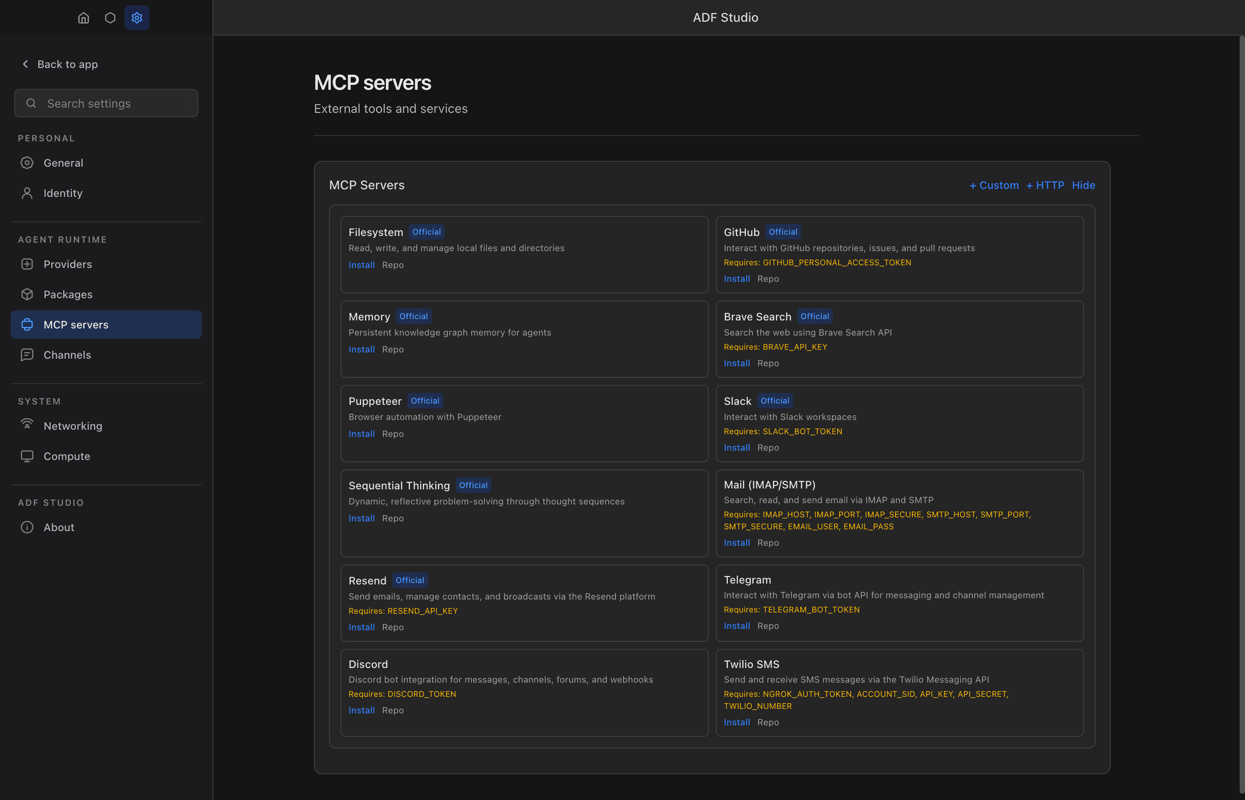
Task: Click the About info icon
Action: click(27, 527)
